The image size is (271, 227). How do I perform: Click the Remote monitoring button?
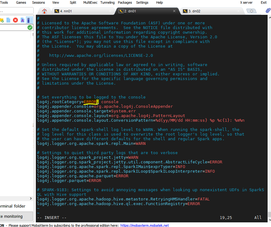pos(16,216)
